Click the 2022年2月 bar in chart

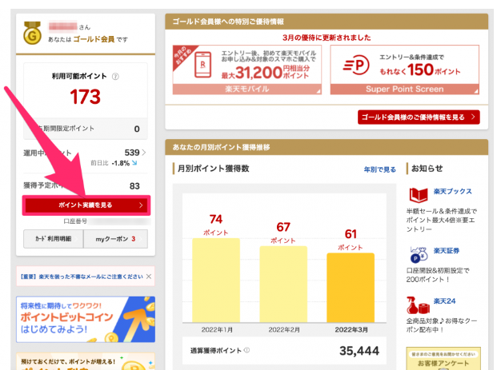[x=283, y=284]
